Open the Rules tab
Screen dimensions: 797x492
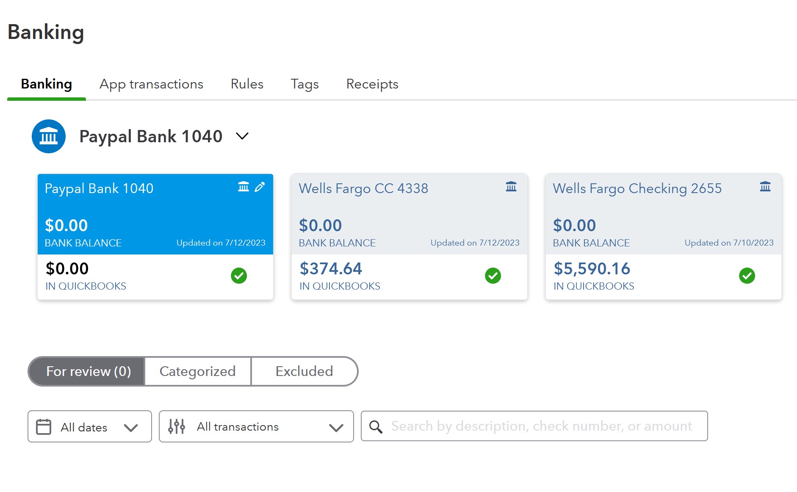click(x=247, y=84)
